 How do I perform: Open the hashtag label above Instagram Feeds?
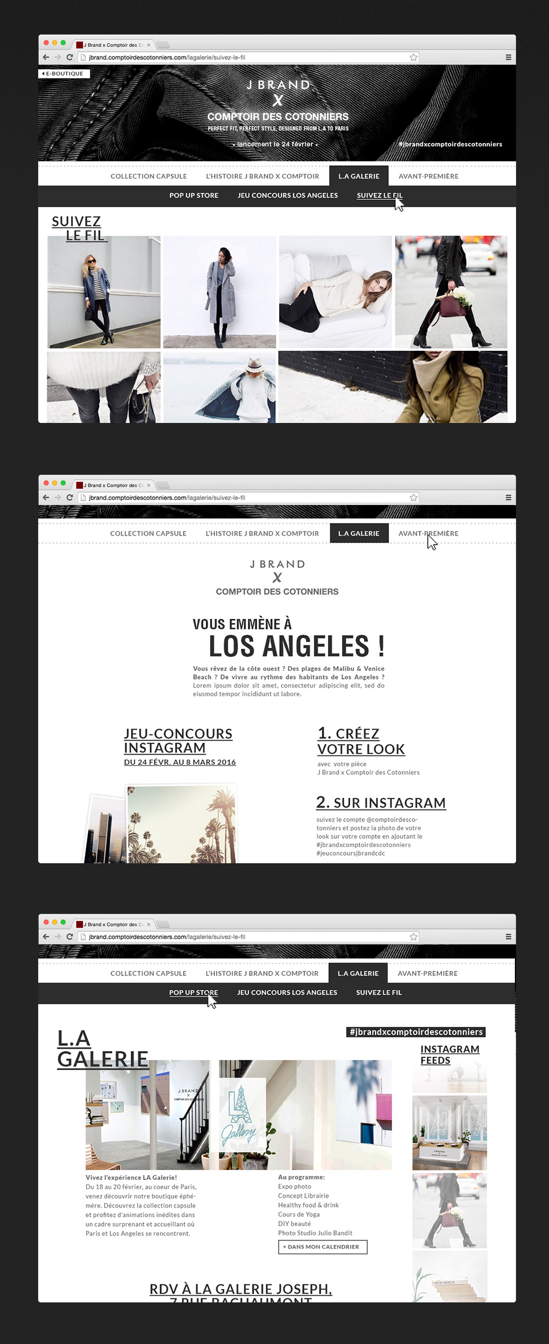click(416, 1031)
